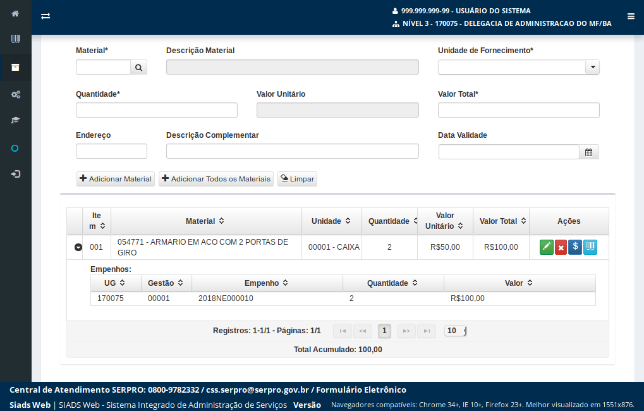Open the rows-per-page dropdown showing 10
This screenshot has width=644, height=411.
[455, 330]
